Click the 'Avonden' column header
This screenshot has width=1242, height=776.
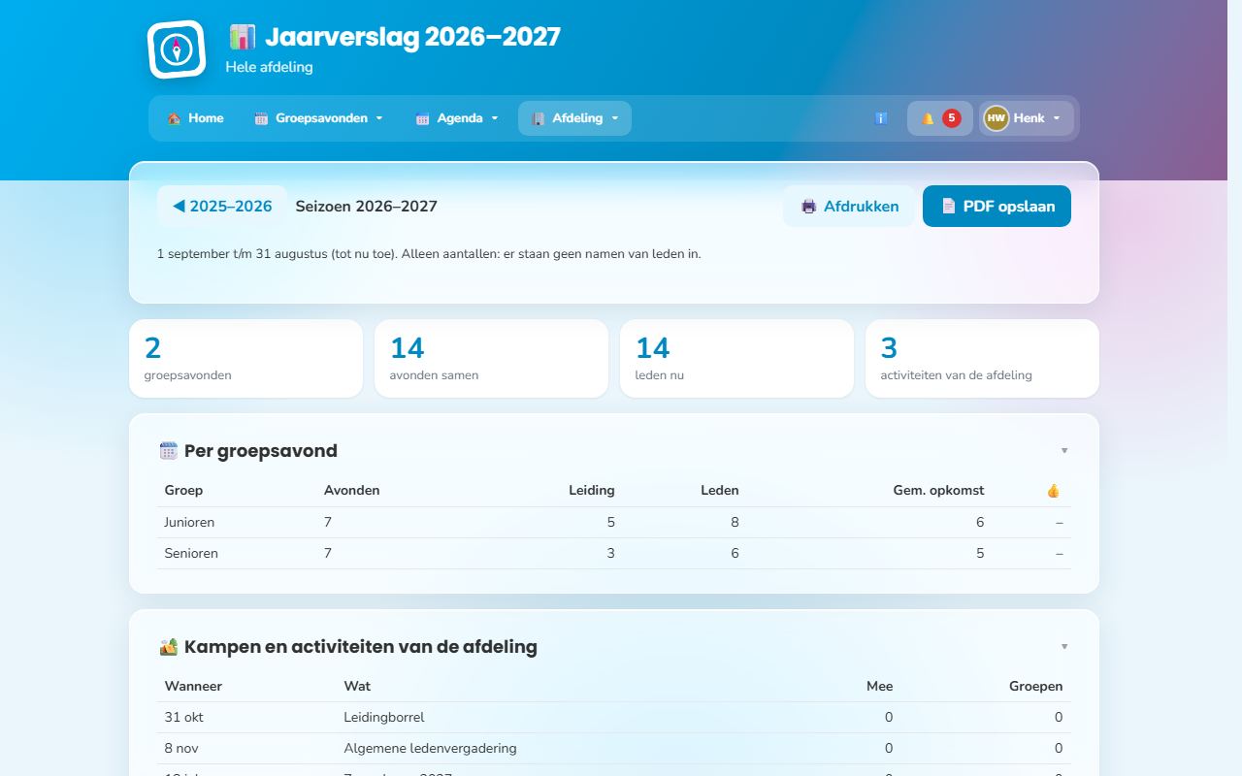tap(351, 491)
